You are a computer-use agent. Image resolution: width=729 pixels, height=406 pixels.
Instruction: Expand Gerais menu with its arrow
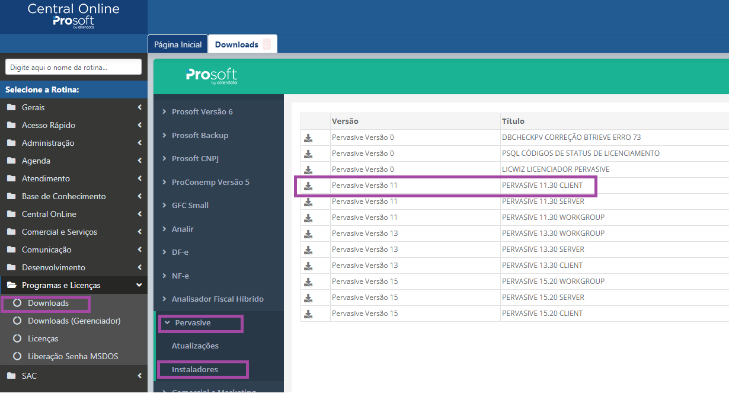pos(139,107)
